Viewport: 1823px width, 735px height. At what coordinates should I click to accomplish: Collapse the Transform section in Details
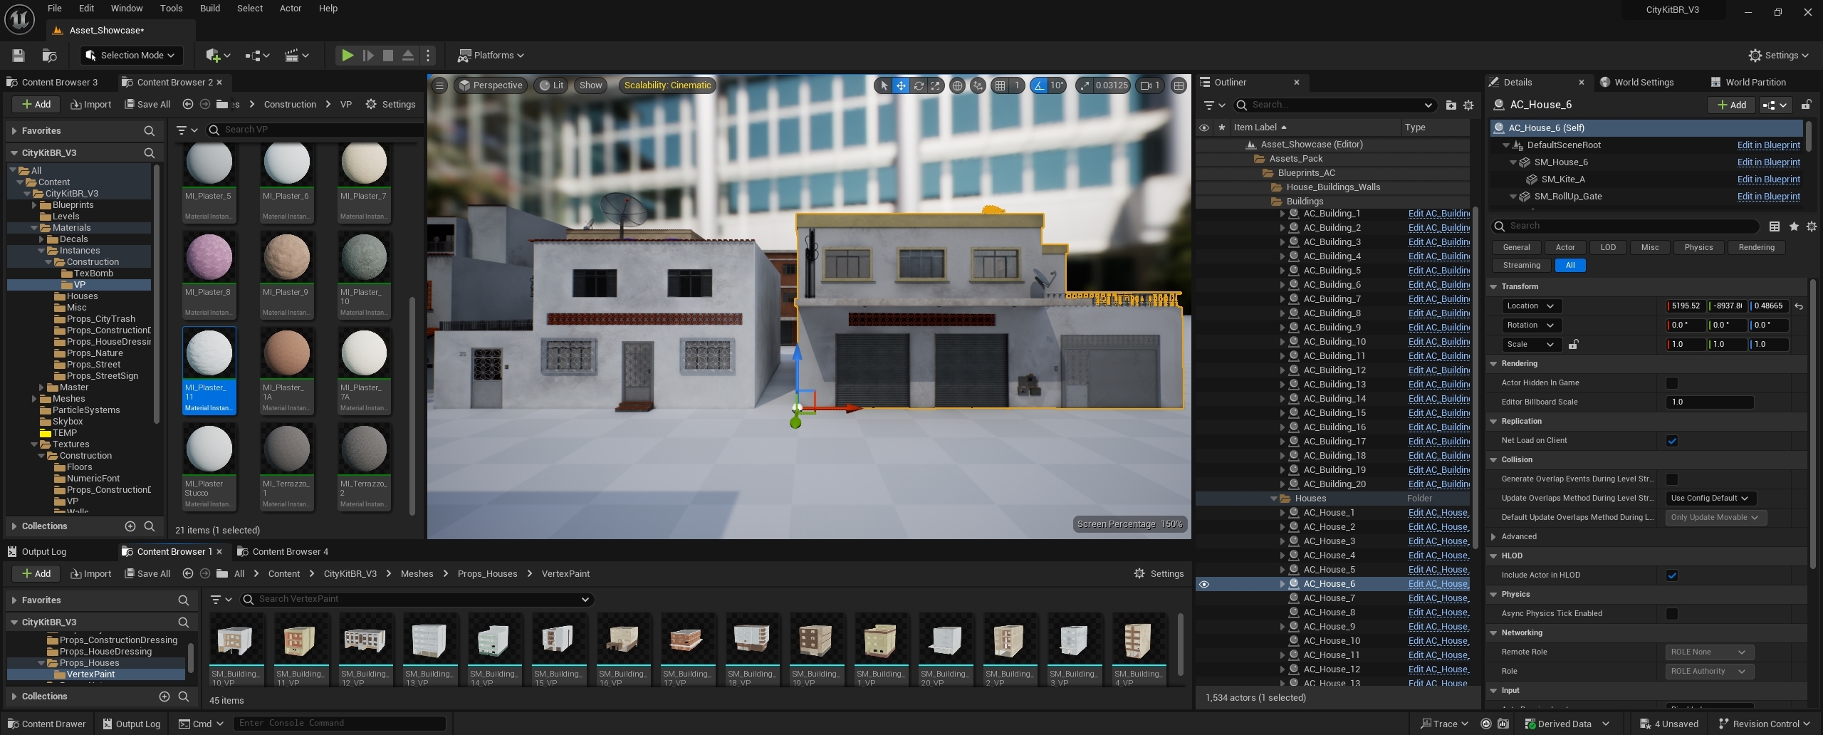point(1493,287)
